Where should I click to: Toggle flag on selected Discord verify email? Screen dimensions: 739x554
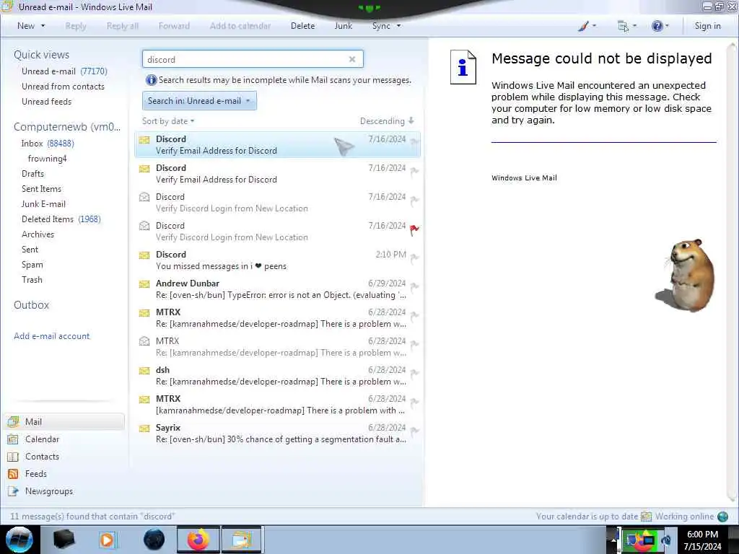pyautogui.click(x=414, y=141)
